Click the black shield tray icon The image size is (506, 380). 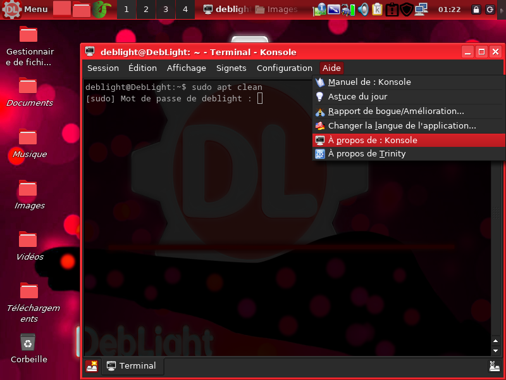tap(407, 9)
